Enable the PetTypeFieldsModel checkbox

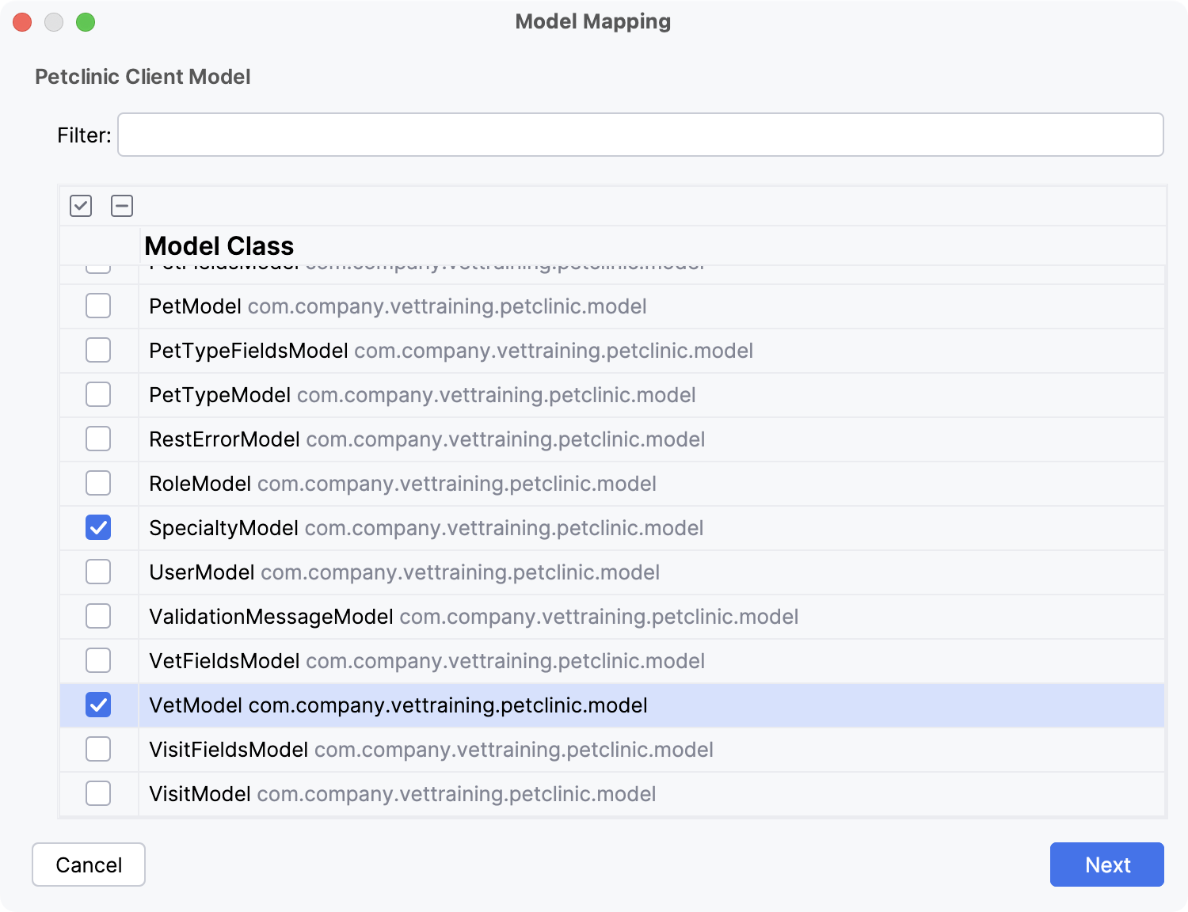click(x=98, y=350)
